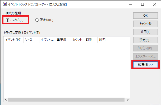Select the 既定値(D) radio button
161x105 pixels.
coord(44,20)
